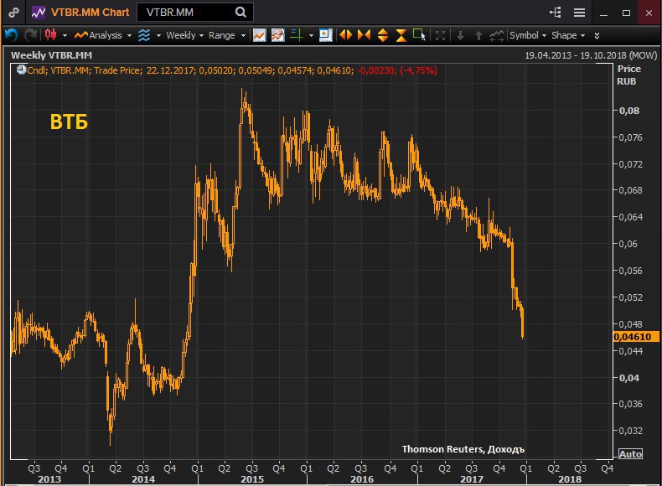Open the Symbol dropdown menu

point(528,35)
